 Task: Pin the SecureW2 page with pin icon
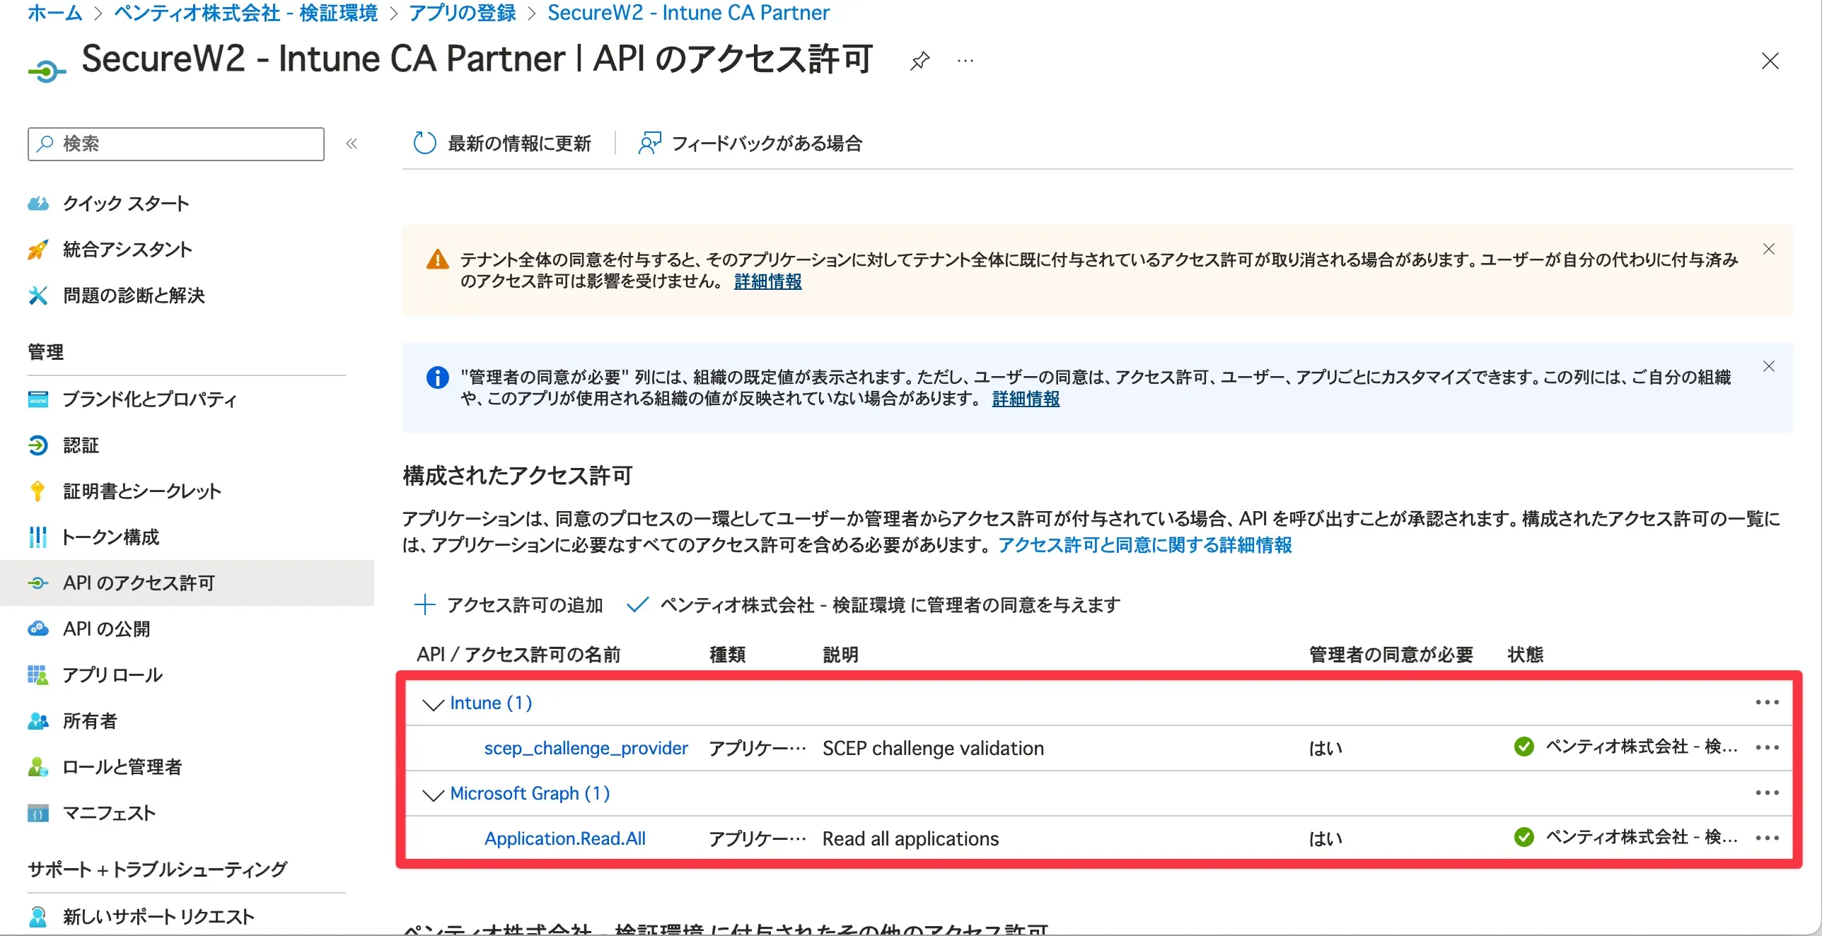919,61
